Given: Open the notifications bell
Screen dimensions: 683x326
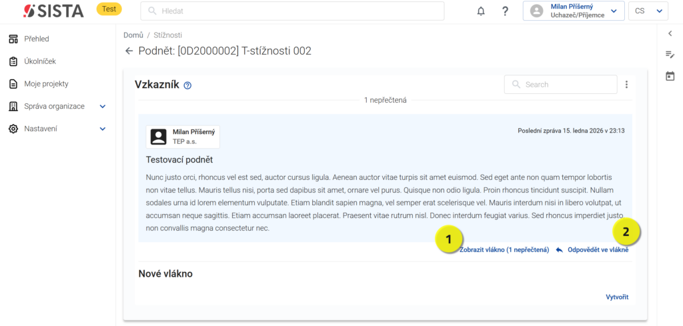Looking at the screenshot, I should (x=481, y=11).
